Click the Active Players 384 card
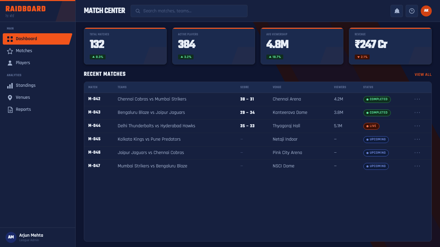440x247 pixels. coord(213,46)
